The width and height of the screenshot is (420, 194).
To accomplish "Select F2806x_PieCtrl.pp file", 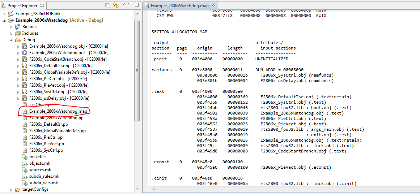I will [47, 138].
